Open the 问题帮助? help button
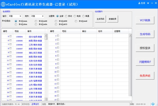The image size is (158, 106). pyautogui.click(x=145, y=62)
